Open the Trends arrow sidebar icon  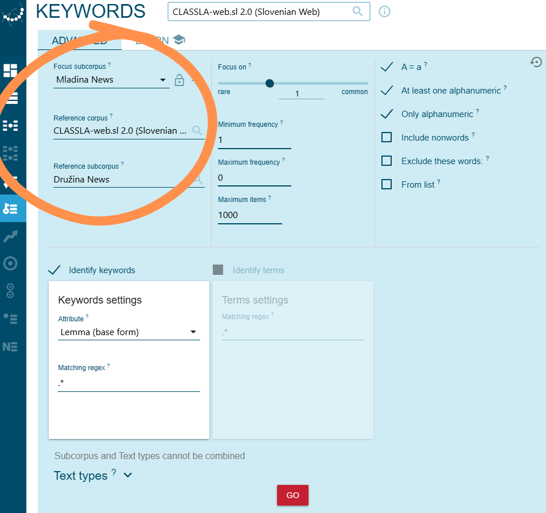click(x=10, y=236)
